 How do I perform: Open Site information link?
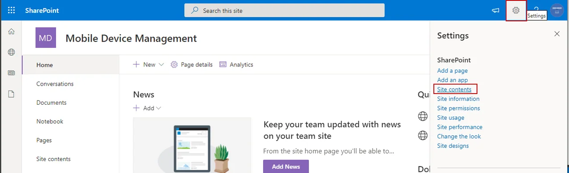click(458, 98)
